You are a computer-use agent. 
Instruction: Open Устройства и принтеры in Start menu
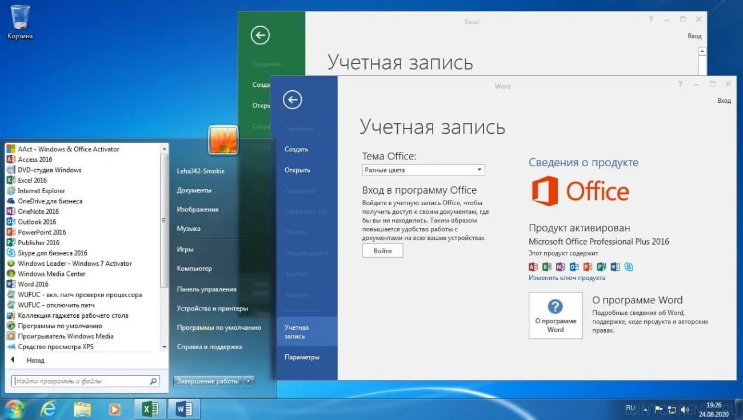coord(212,309)
